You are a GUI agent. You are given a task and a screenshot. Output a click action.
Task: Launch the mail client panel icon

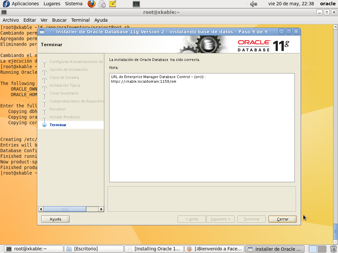point(102,4)
